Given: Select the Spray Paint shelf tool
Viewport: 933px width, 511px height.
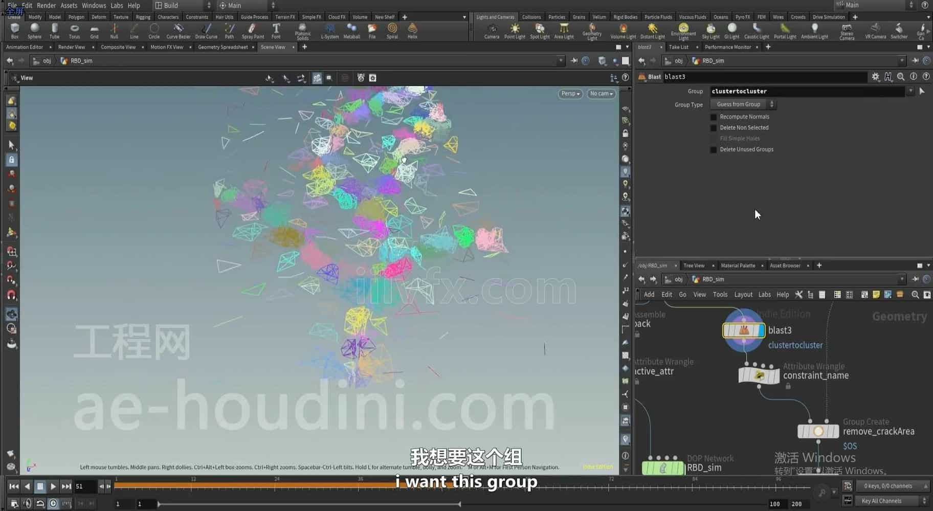Looking at the screenshot, I should (253, 31).
